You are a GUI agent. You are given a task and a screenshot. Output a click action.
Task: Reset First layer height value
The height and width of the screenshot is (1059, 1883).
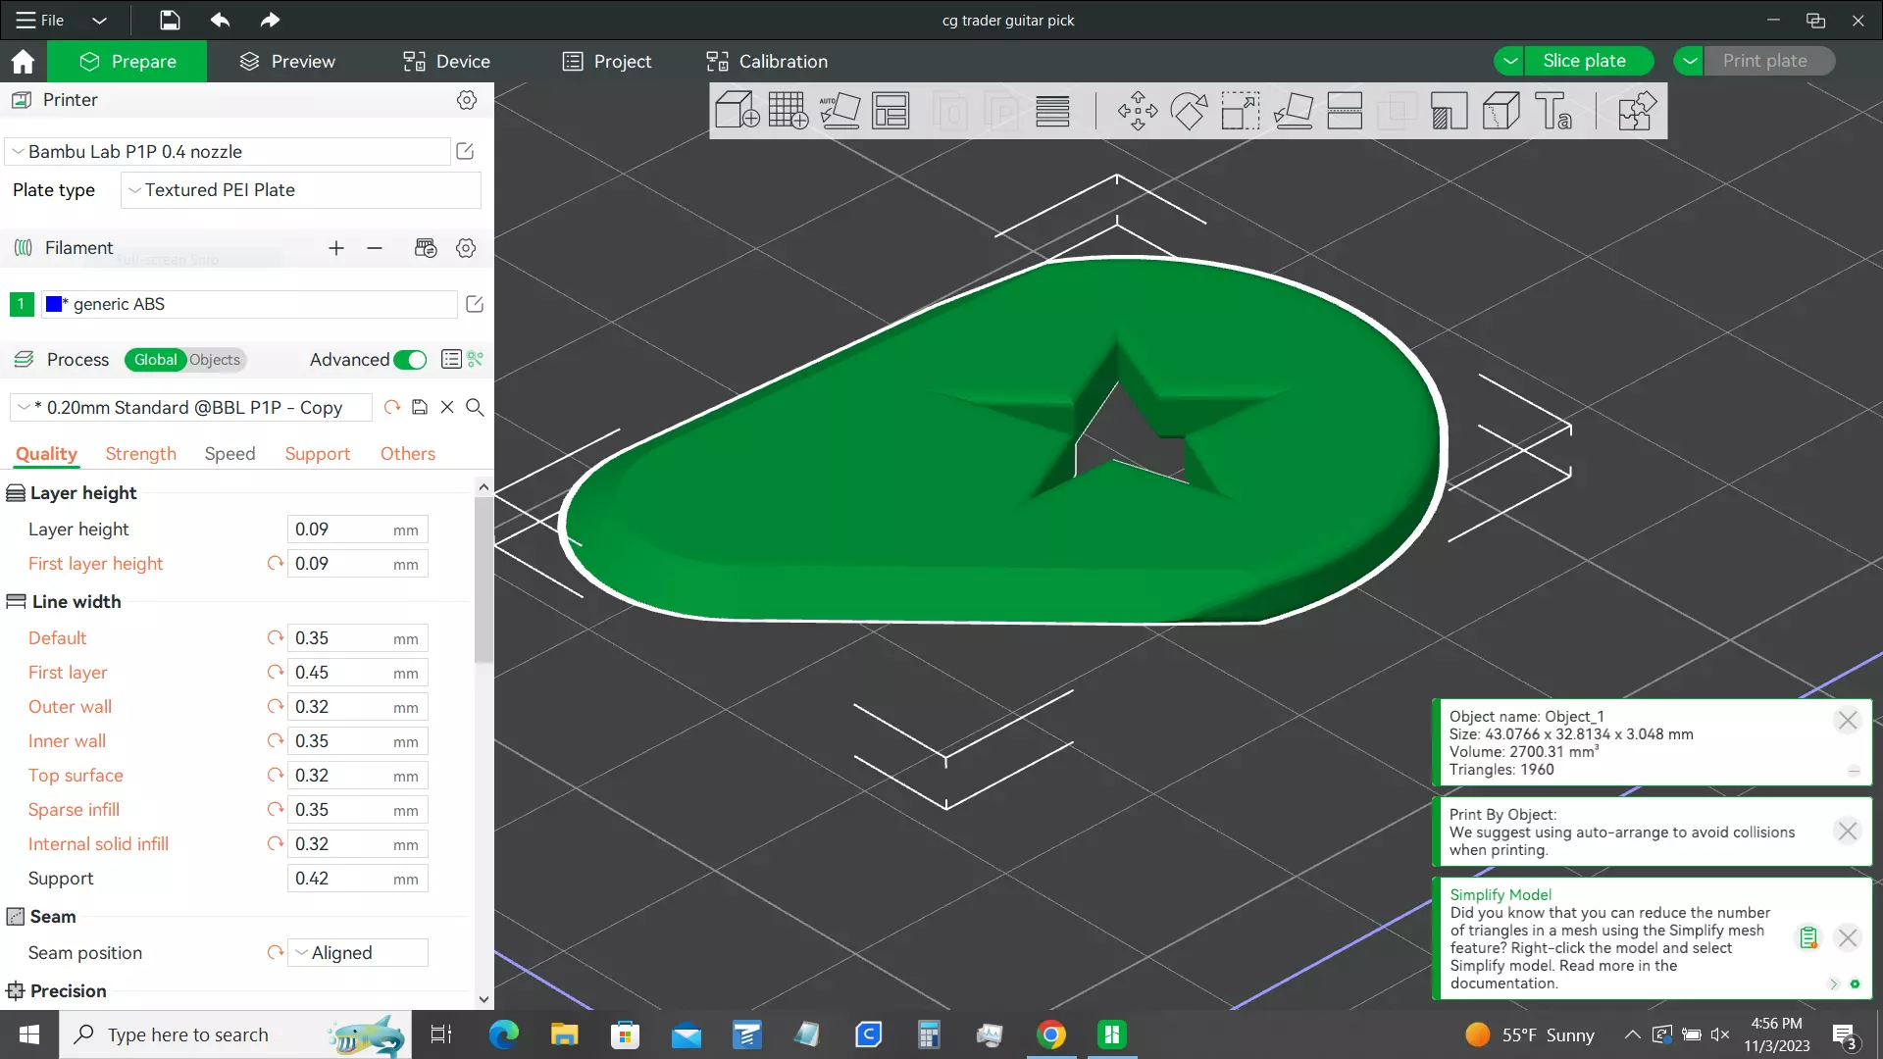pos(275,564)
